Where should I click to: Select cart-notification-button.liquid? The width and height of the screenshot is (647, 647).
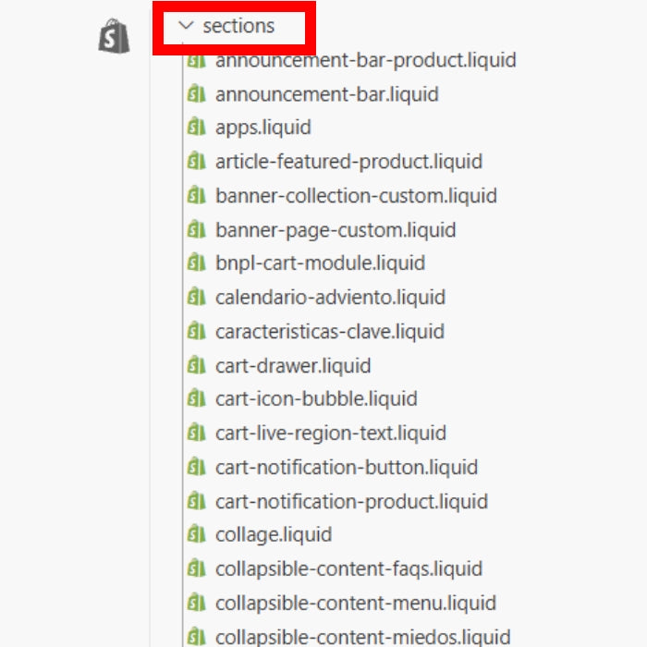(347, 468)
